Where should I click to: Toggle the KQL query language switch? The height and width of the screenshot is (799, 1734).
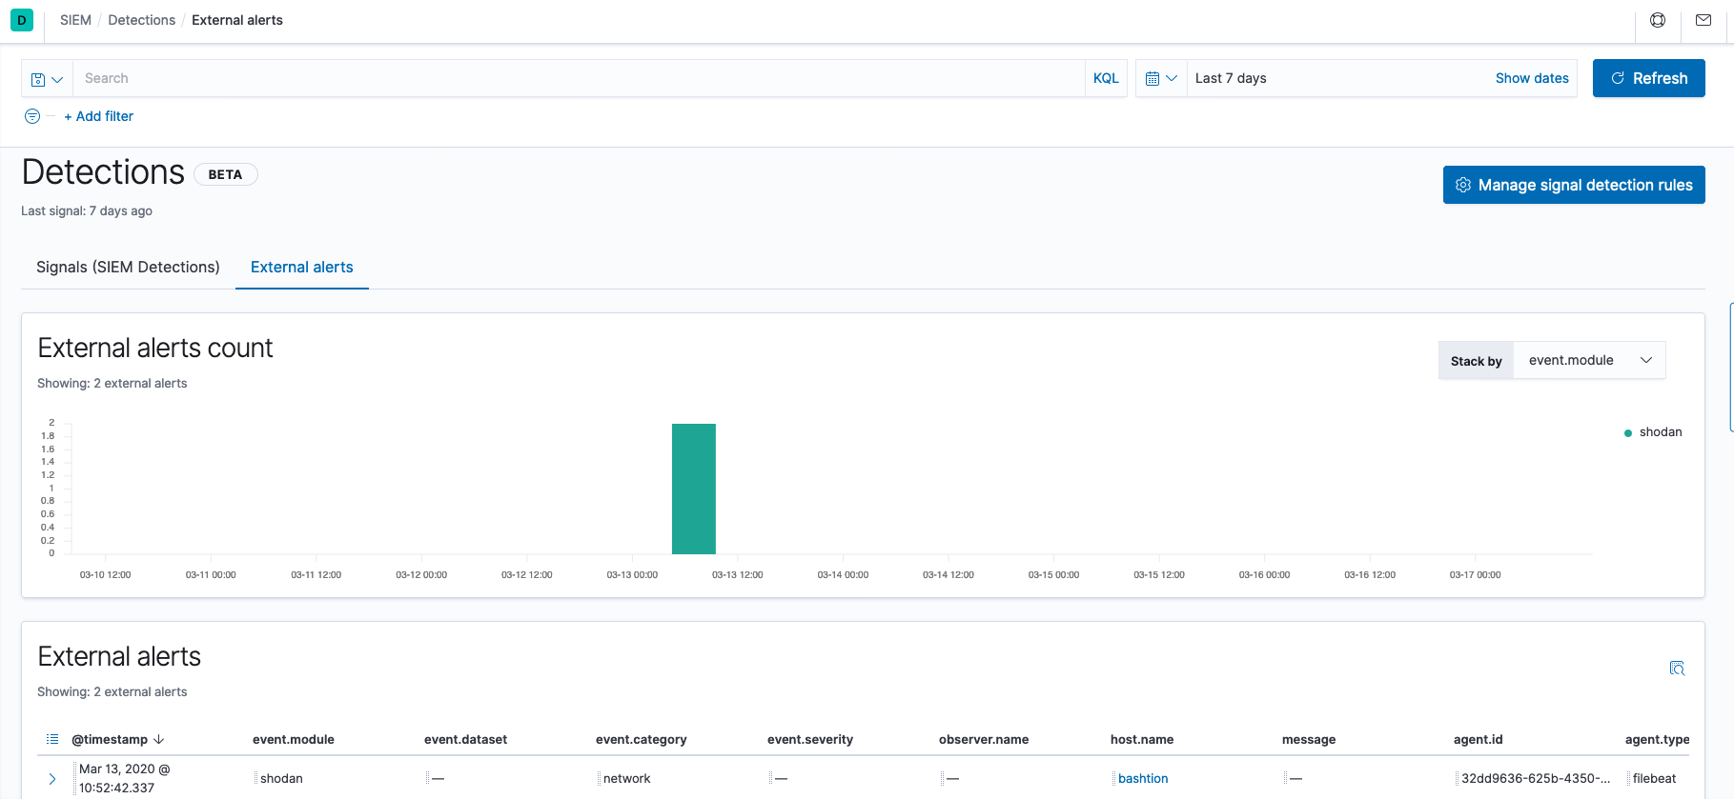pyautogui.click(x=1106, y=79)
